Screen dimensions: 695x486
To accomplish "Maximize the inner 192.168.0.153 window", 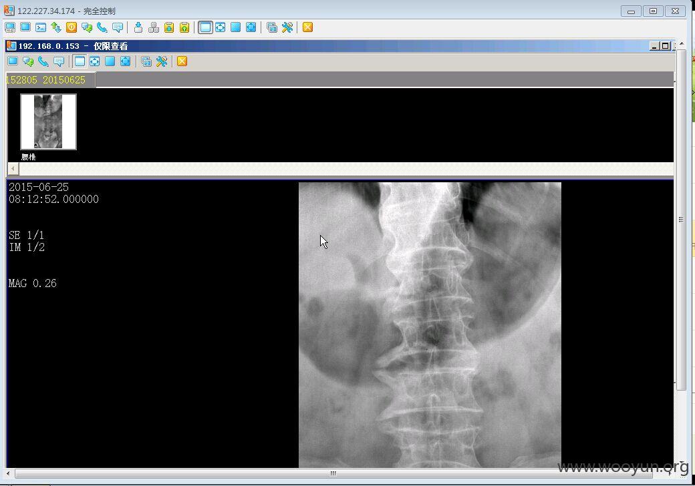I will pos(665,45).
